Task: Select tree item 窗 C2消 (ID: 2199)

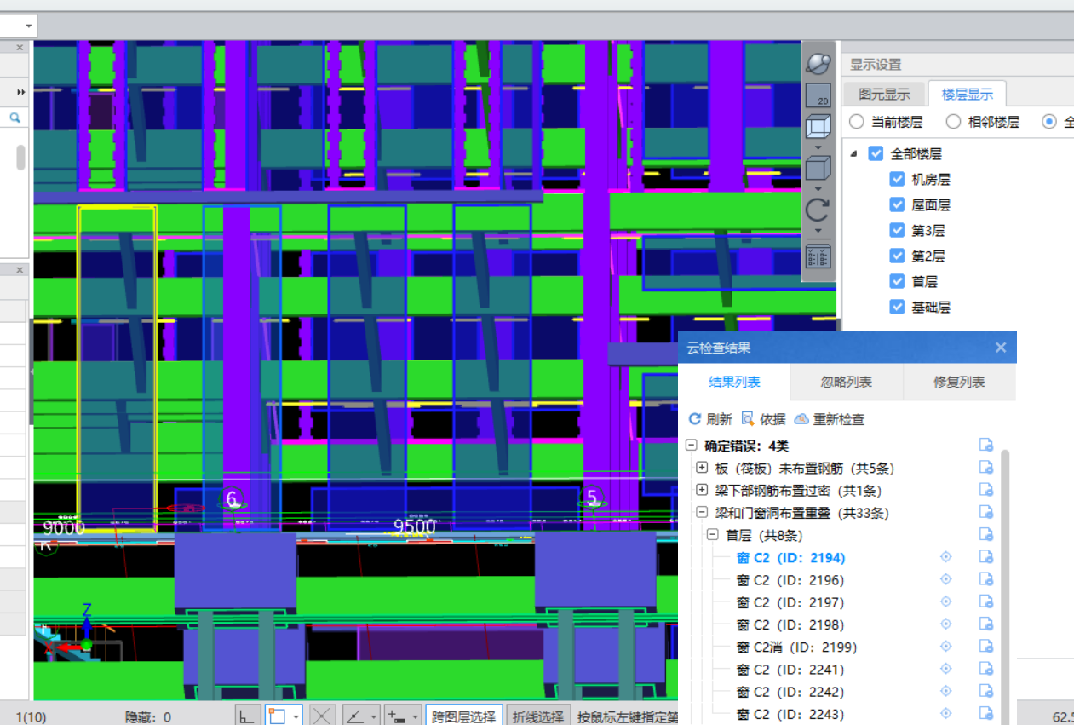Action: click(796, 647)
